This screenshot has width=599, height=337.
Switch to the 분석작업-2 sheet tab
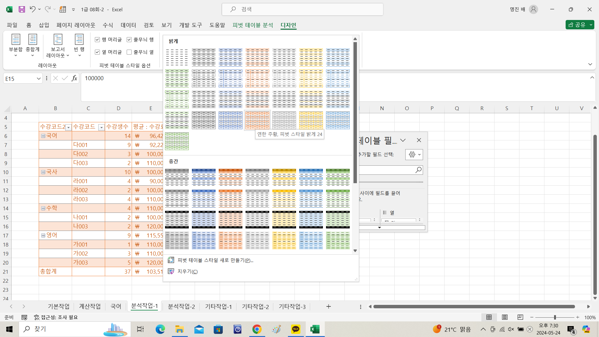coord(181,306)
